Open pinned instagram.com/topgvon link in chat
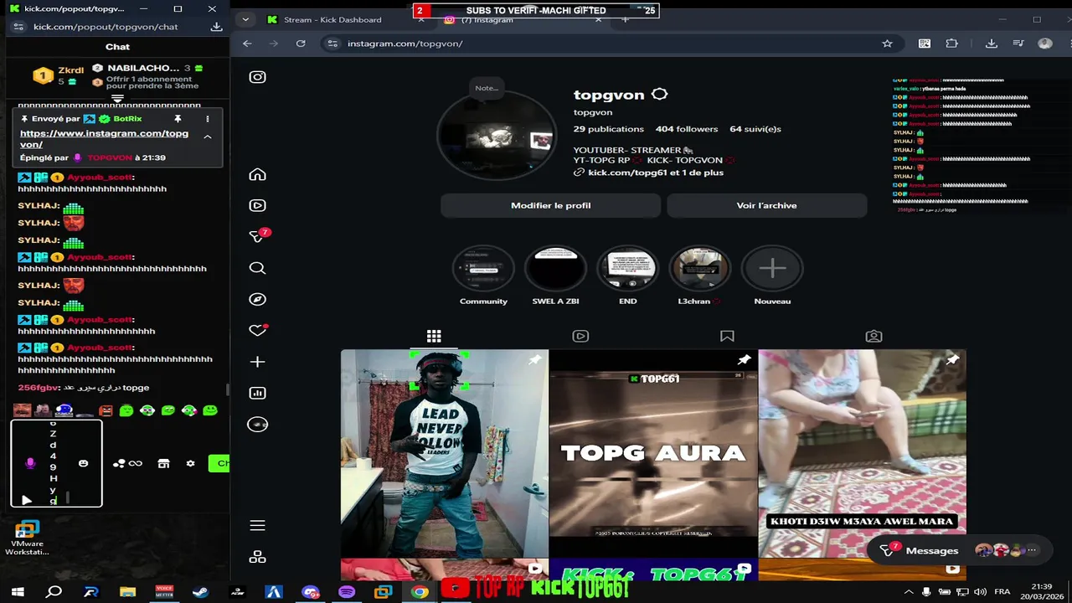 click(x=104, y=139)
